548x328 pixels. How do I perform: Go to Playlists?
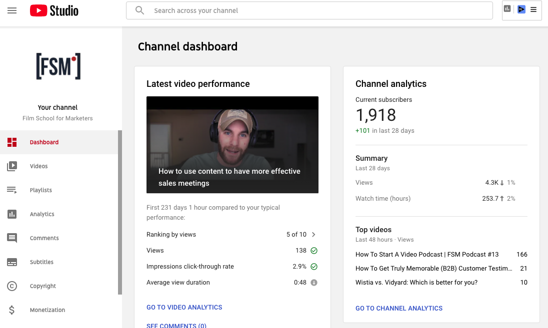[41, 190]
